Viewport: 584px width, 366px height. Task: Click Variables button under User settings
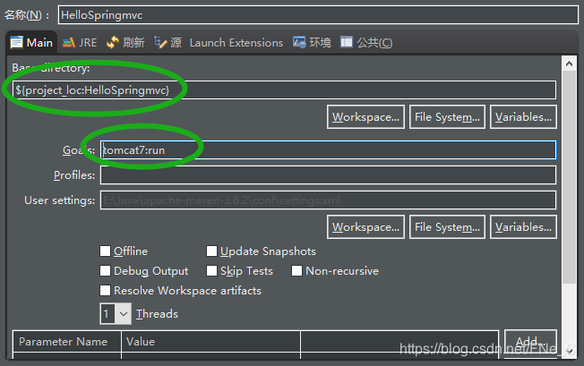tap(523, 227)
